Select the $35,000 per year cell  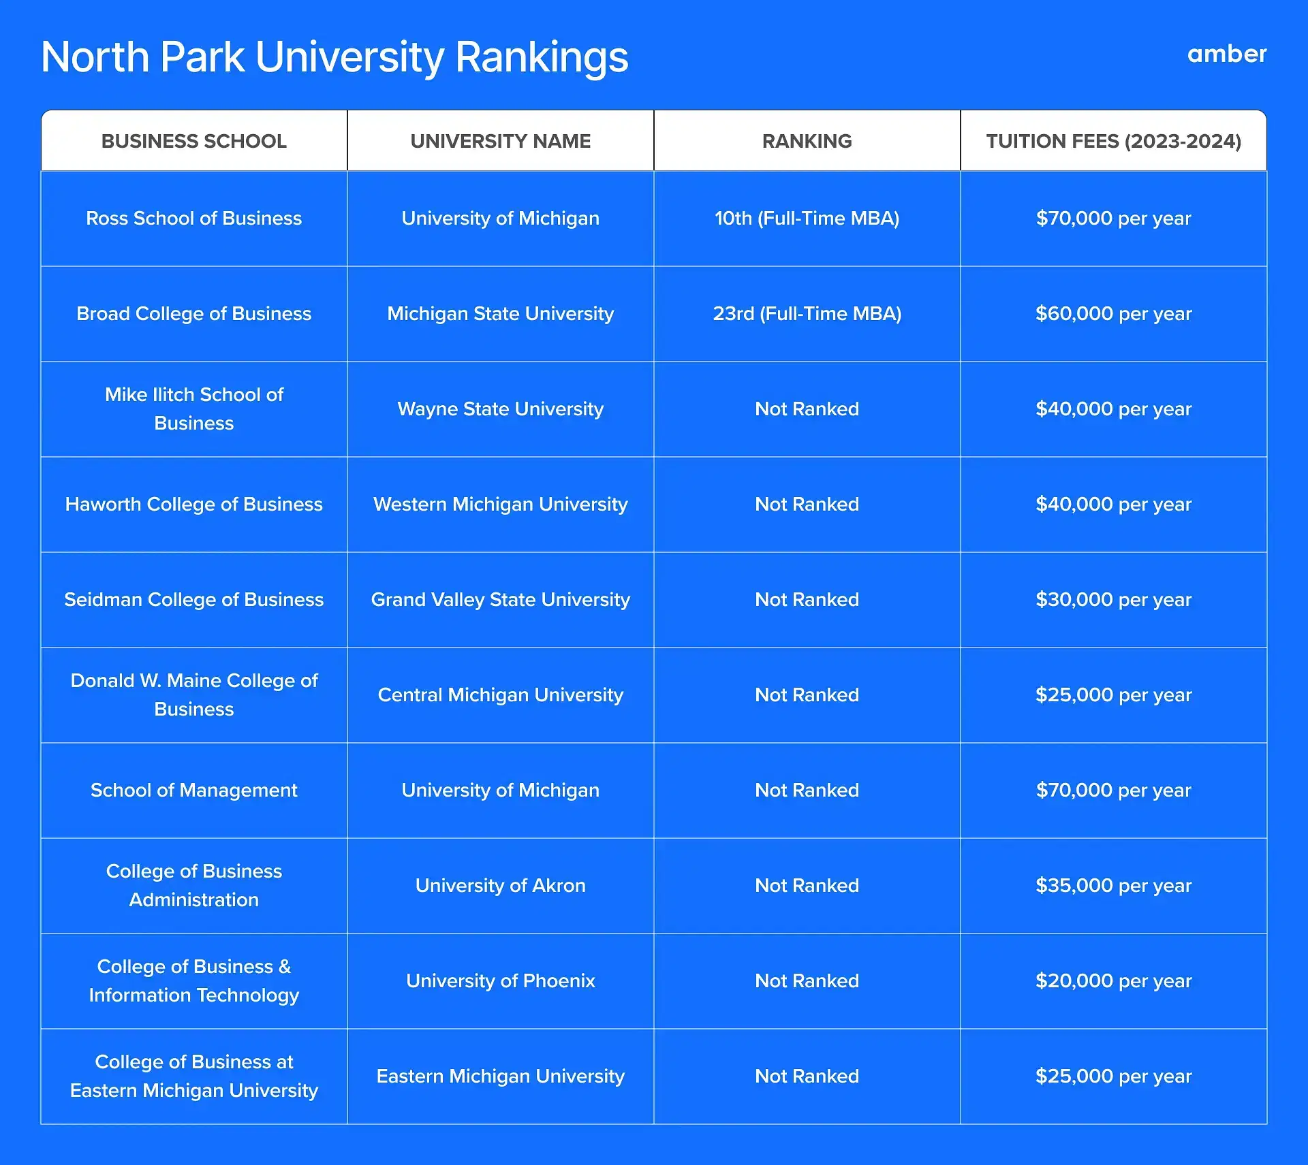pyautogui.click(x=1114, y=885)
